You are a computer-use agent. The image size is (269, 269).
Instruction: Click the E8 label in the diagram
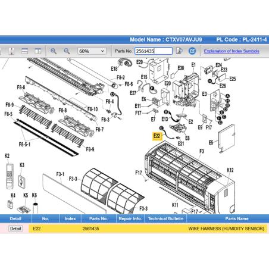(187, 138)
